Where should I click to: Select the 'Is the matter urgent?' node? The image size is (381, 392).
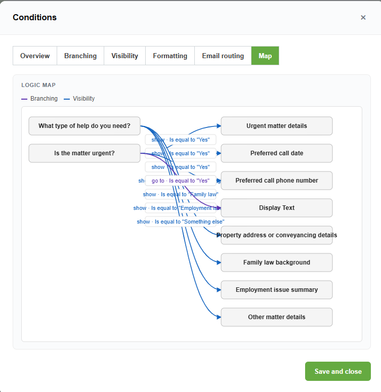84,153
